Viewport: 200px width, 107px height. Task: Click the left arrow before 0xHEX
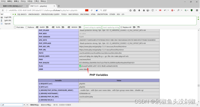pos(37,27)
